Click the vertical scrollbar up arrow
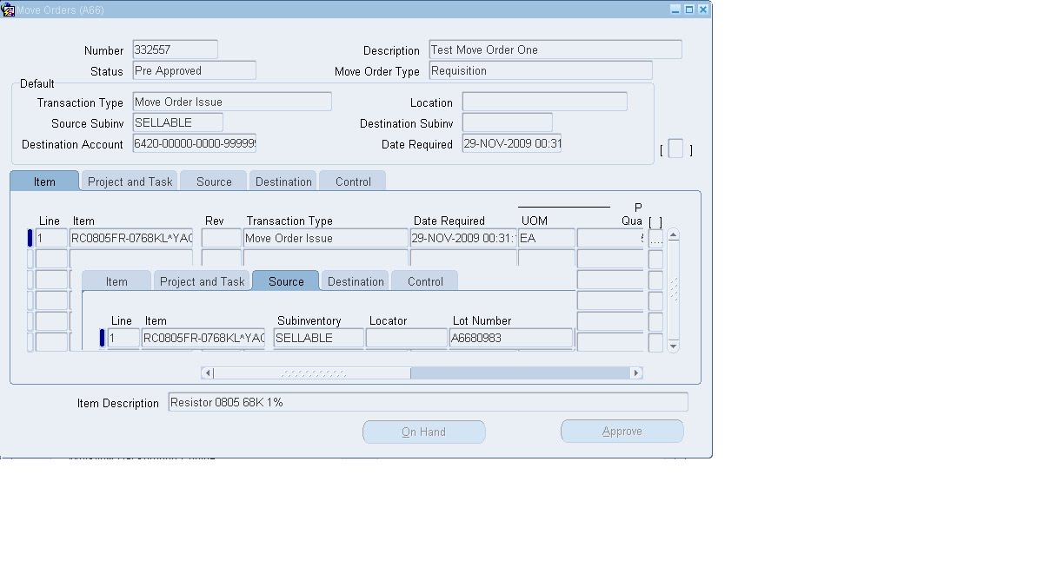 (x=673, y=234)
